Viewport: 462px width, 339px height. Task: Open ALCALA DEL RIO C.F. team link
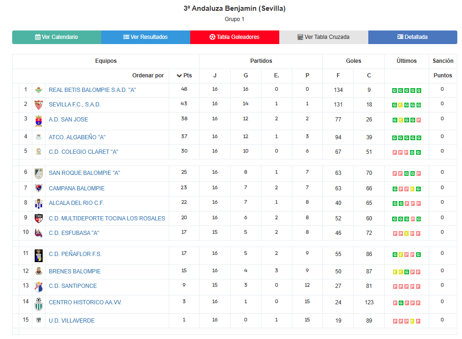76,203
